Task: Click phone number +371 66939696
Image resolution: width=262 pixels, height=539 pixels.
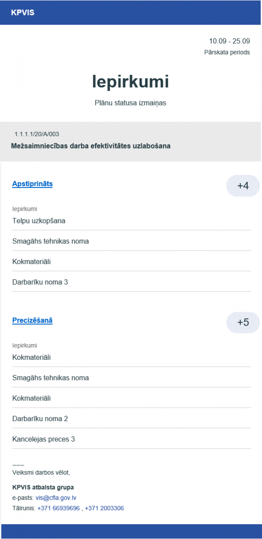Action: (59, 508)
